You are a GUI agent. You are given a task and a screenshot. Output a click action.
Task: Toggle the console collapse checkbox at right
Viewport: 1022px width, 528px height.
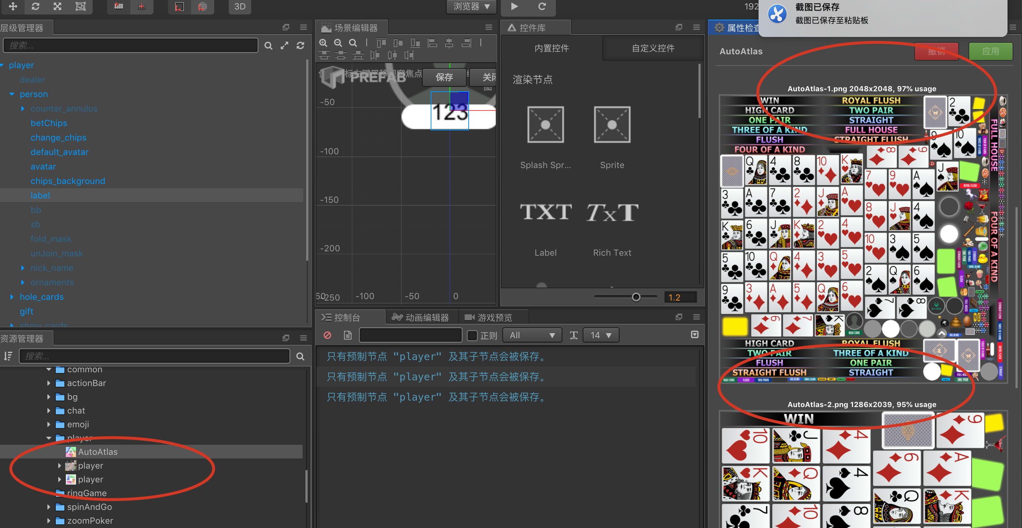(694, 335)
